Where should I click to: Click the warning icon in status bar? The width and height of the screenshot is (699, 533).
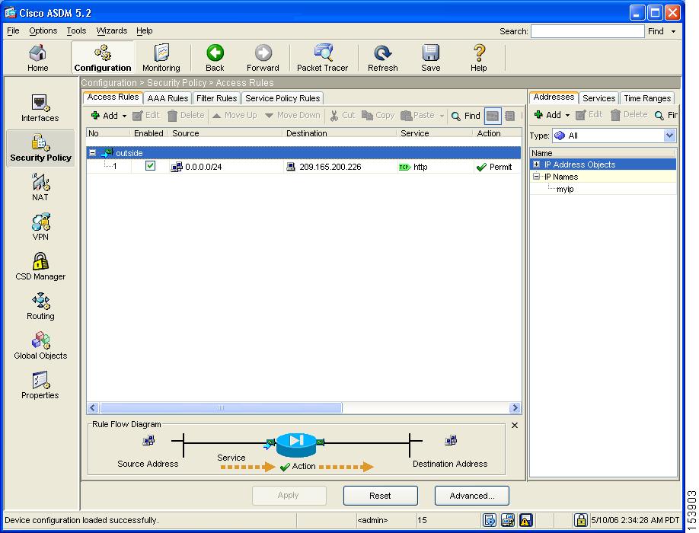[x=526, y=519]
